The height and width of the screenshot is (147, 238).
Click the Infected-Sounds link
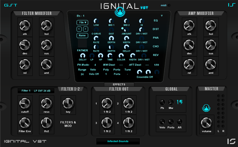(118, 141)
